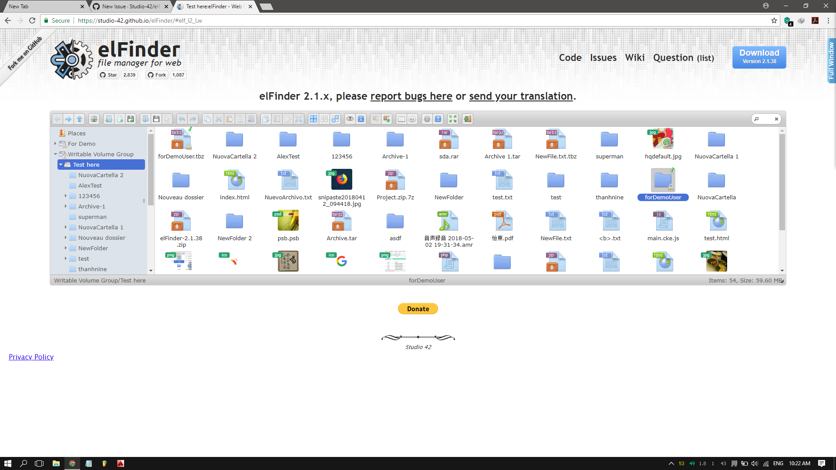Viewport: 836px width, 470px height.
Task: Open the info panel icon
Action: [x=361, y=119]
